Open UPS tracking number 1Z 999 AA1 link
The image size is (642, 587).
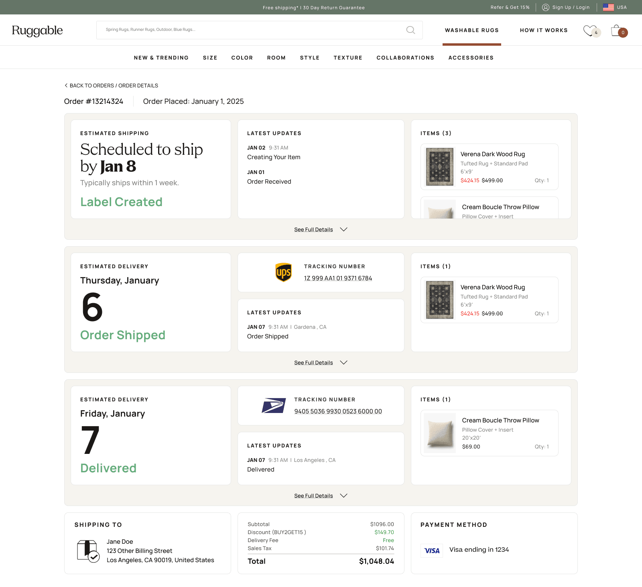coord(338,278)
